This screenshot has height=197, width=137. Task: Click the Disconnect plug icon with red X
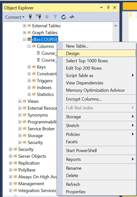pos(39,17)
